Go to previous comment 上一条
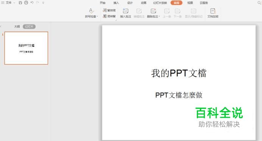Image resolution: width=262 pixels, height=141 pixels. tap(167, 13)
